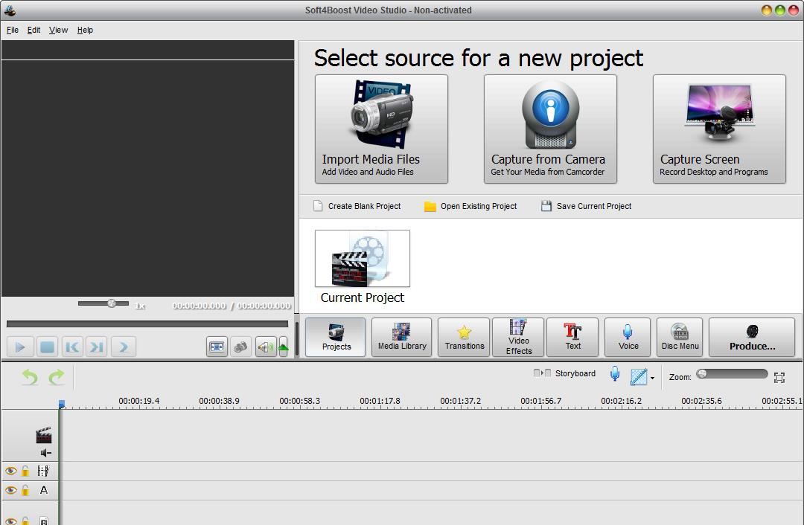Screen dimensions: 804x525
Task: Click the snapshot camera icon
Action: tap(240, 347)
